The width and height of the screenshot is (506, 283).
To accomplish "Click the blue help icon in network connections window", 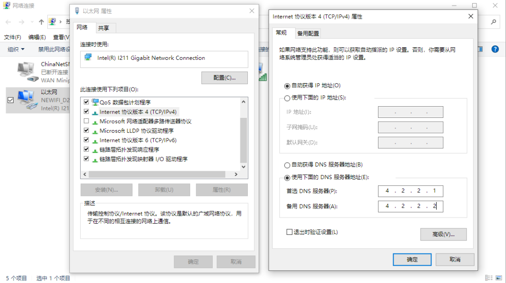I will click(x=495, y=49).
